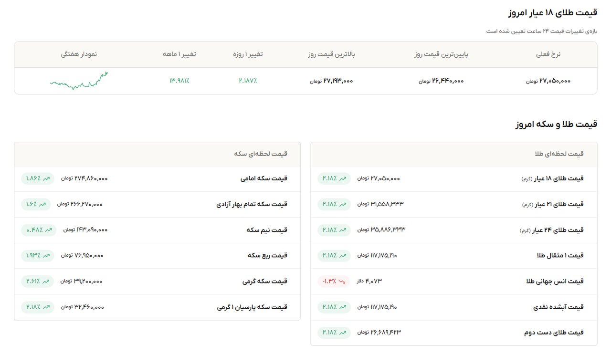Click the نمودار هفتگی column header
611x355 pixels.
click(x=79, y=54)
